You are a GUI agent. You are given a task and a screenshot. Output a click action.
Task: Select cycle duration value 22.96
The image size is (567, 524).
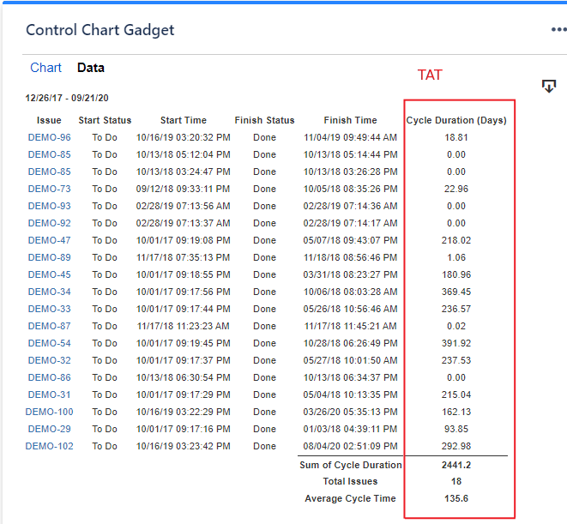click(456, 189)
